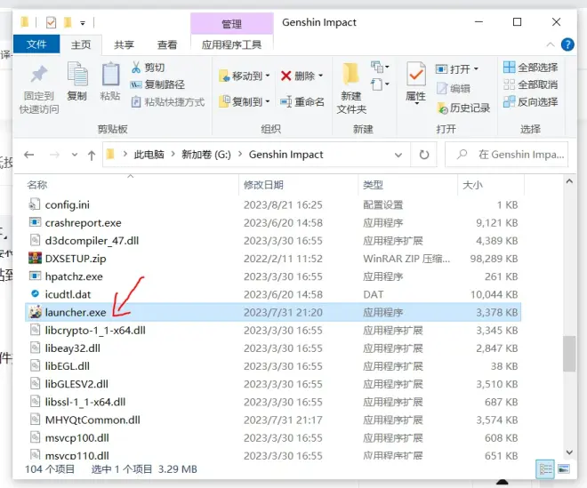Click the Search Genshin Impact field

(507, 155)
